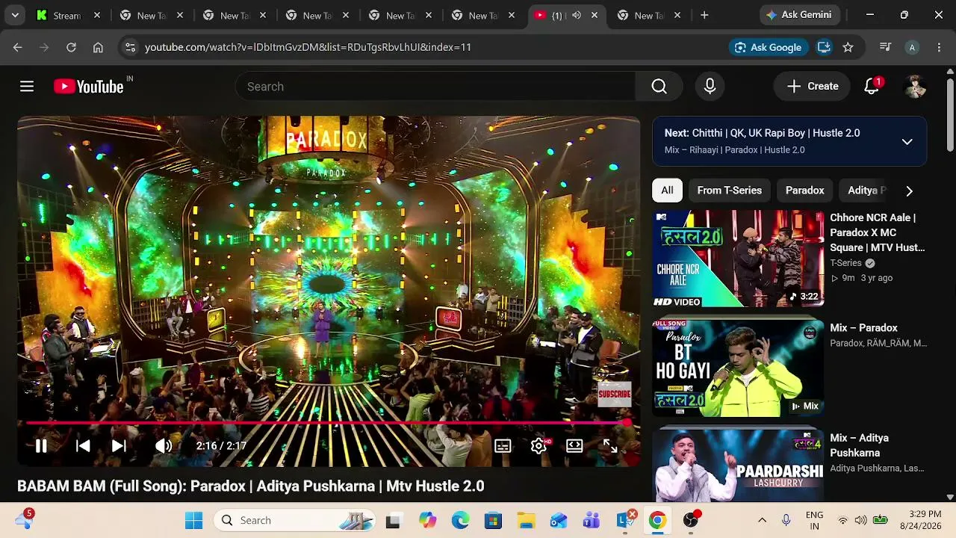
Task: Open the Create menu on YouTube
Action: coord(812,87)
